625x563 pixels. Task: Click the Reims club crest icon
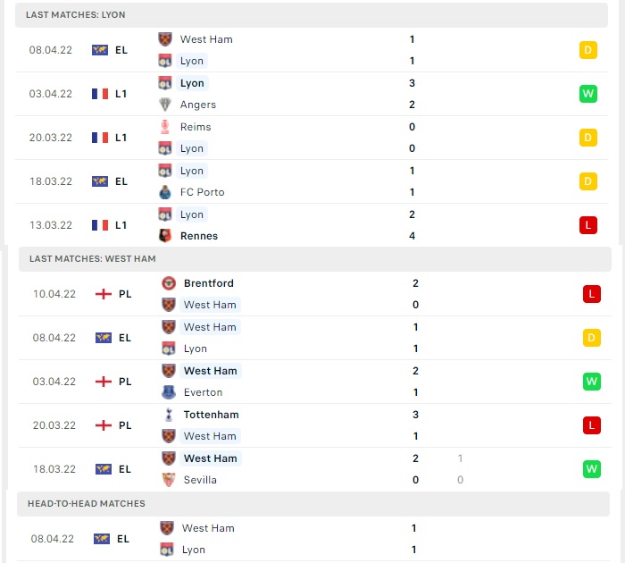[x=164, y=127]
